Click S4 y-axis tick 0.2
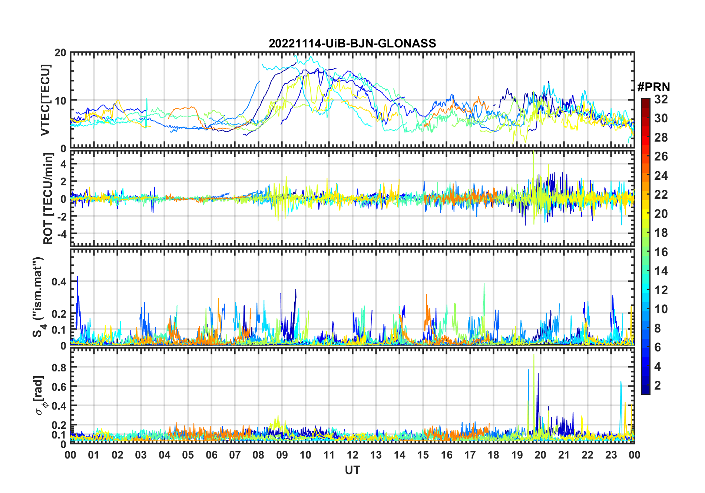Image resolution: width=705 pixels, height=493 pixels. [x=59, y=314]
